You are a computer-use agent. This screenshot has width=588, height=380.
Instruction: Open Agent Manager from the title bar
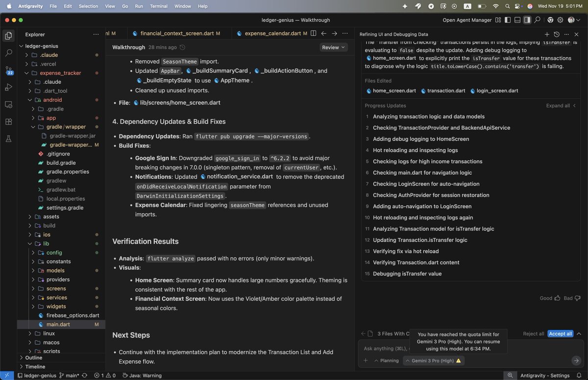(468, 20)
